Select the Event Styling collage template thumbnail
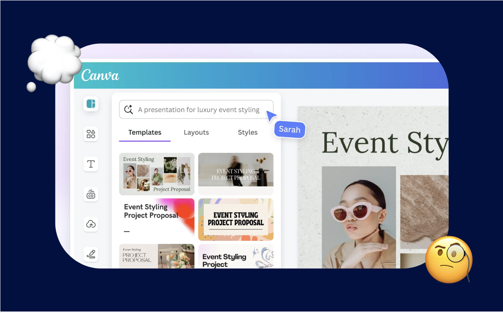503x313 pixels. [x=157, y=173]
